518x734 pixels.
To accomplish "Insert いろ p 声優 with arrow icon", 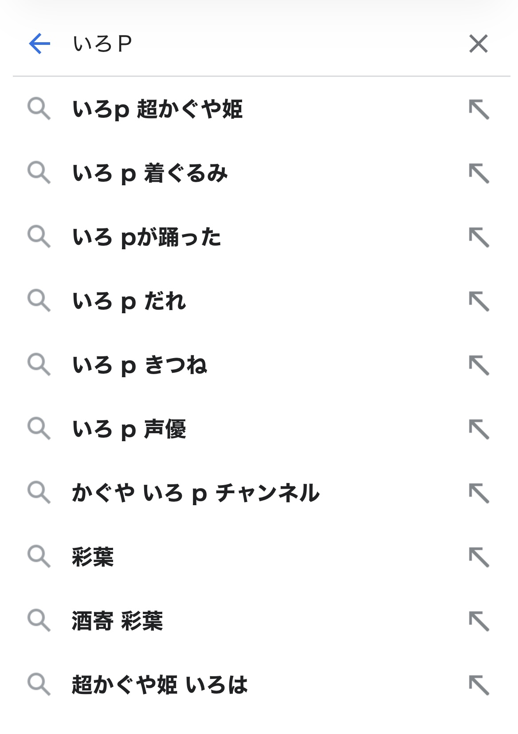I will (479, 429).
